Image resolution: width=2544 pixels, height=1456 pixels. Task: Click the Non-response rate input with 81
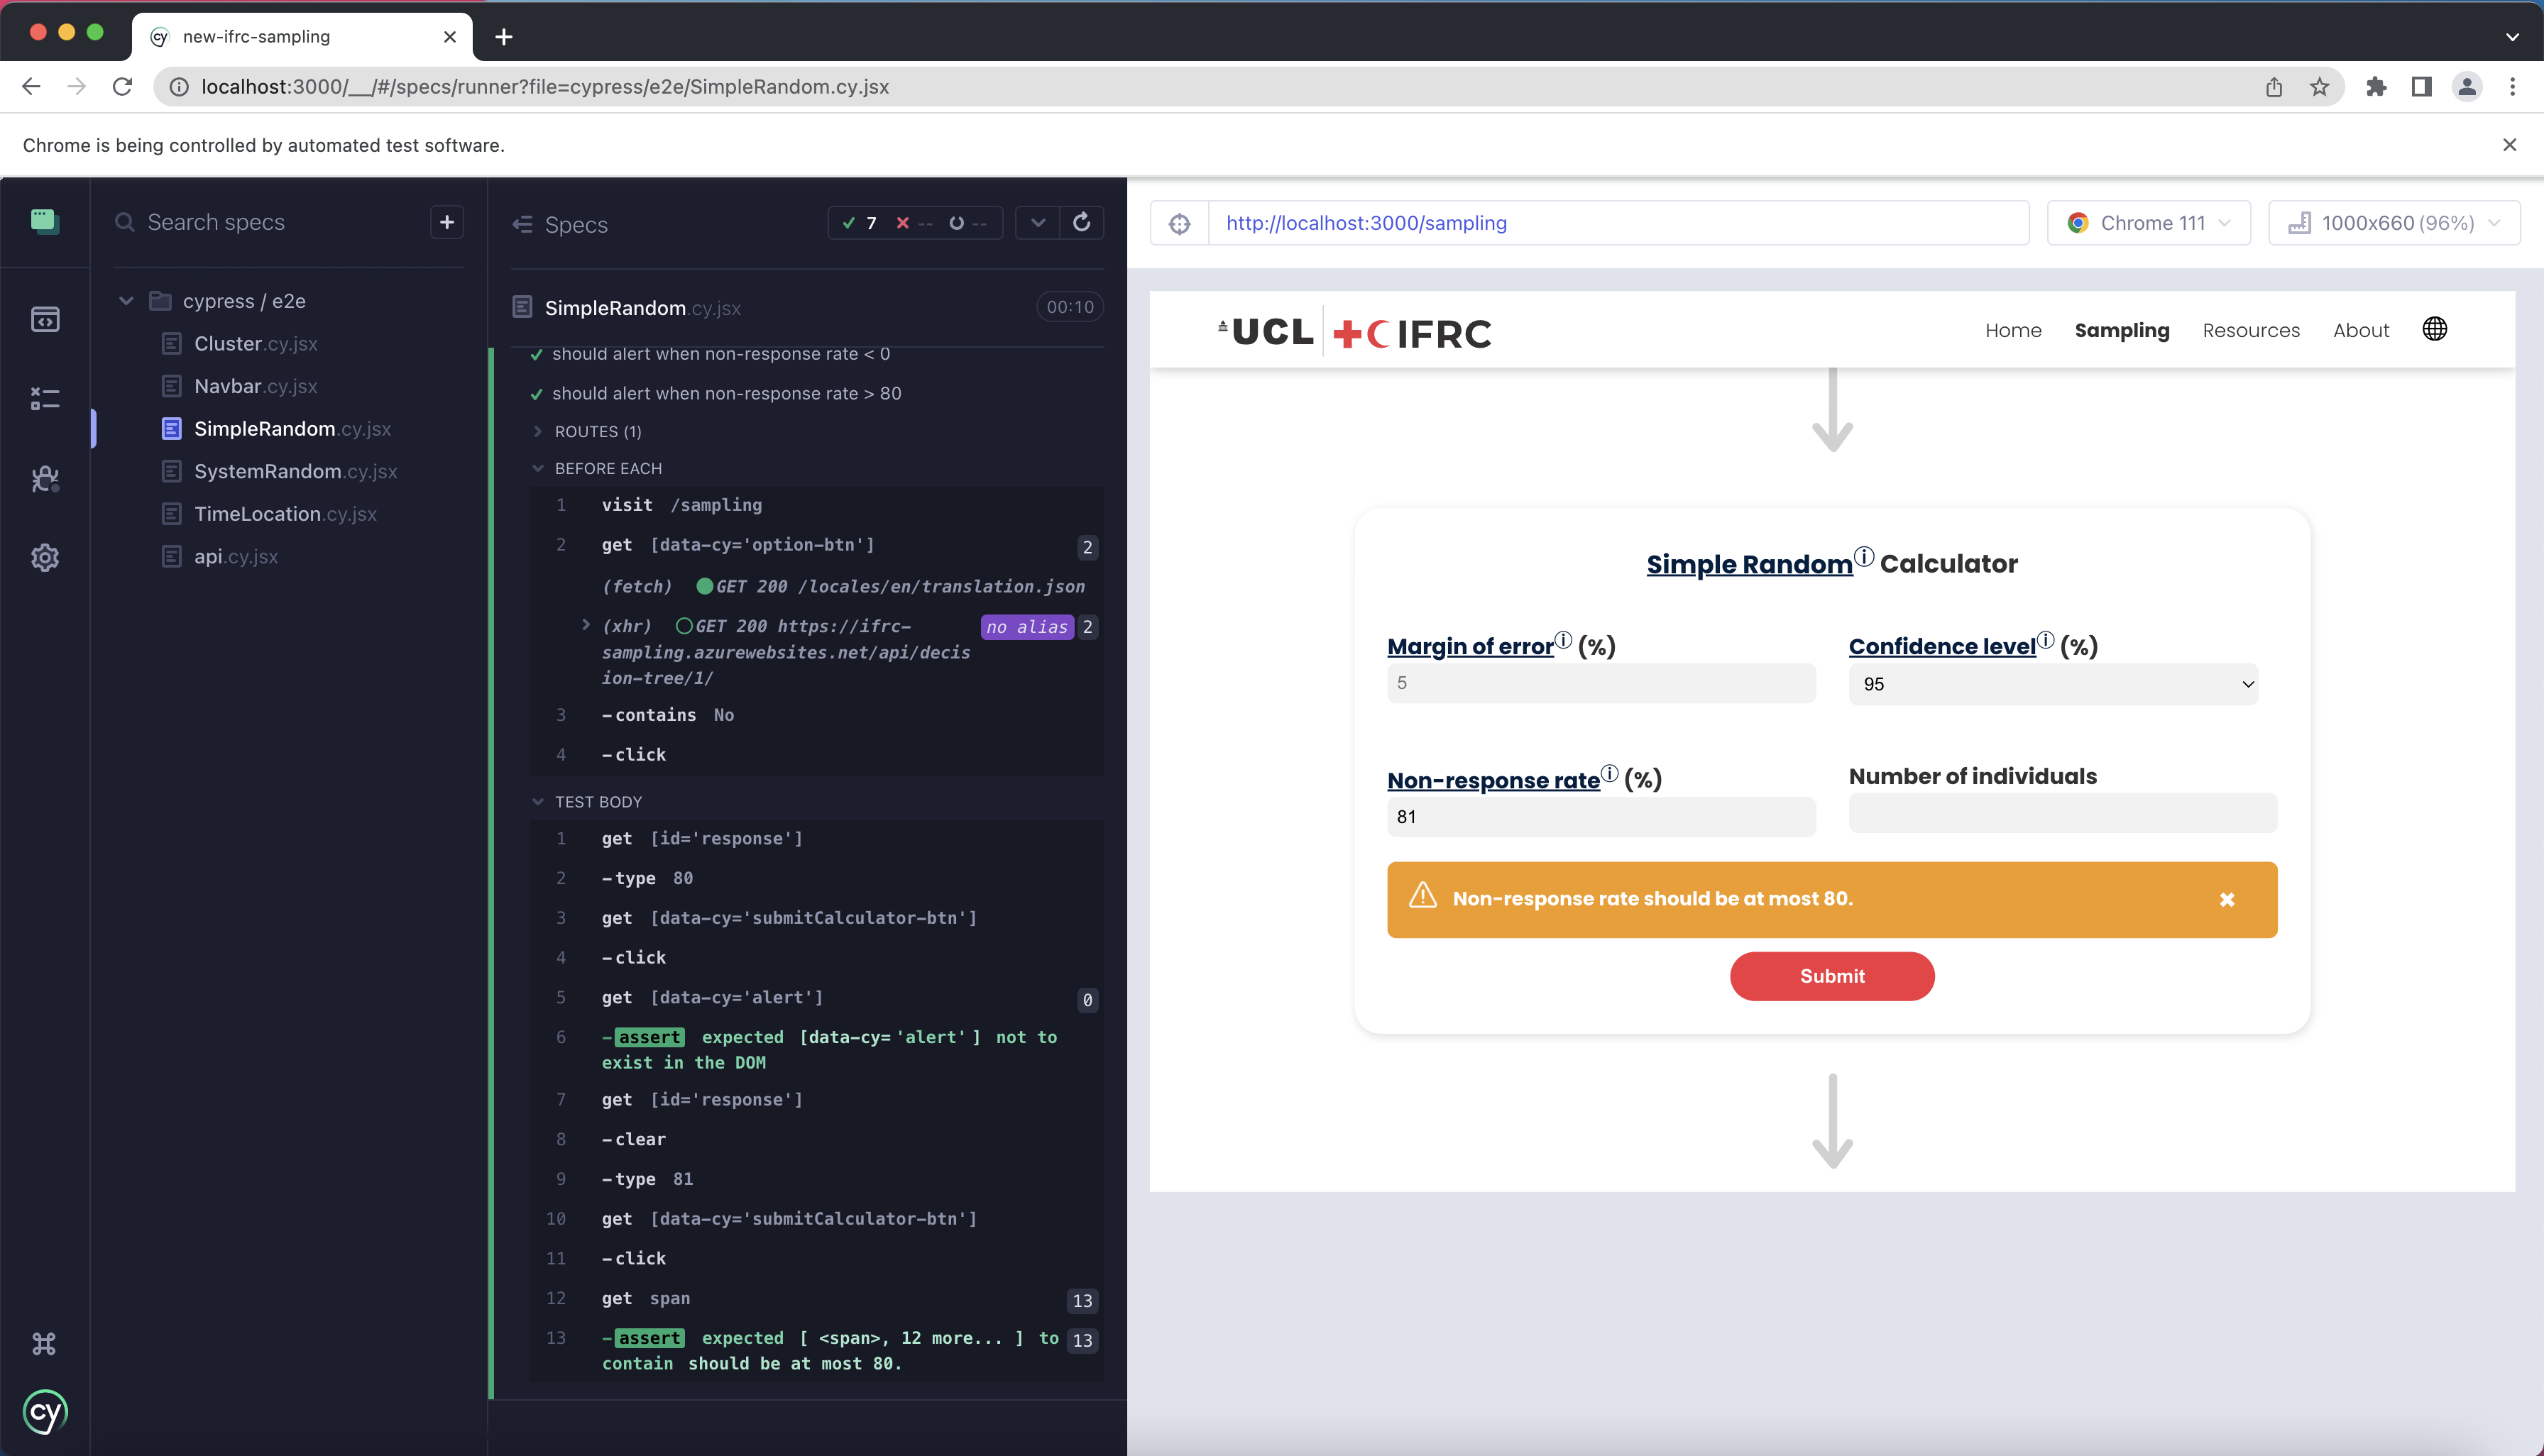pos(1601,816)
